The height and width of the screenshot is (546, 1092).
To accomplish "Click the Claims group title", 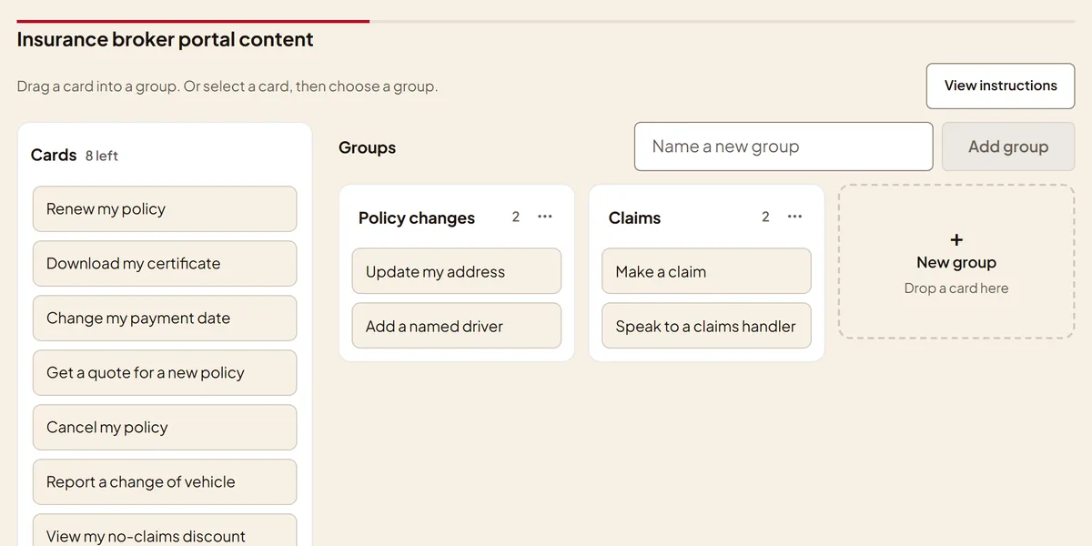I will click(634, 217).
